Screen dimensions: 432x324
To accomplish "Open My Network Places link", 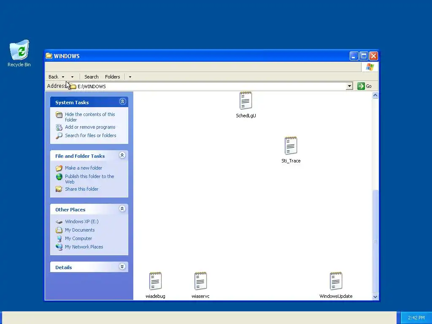I will pos(84,247).
